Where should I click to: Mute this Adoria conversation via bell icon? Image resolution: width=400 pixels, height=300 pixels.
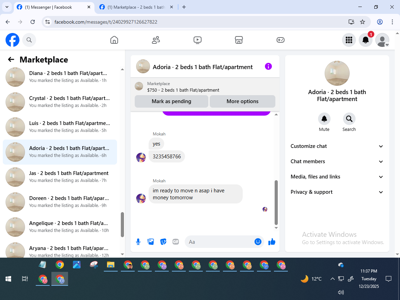point(324,119)
